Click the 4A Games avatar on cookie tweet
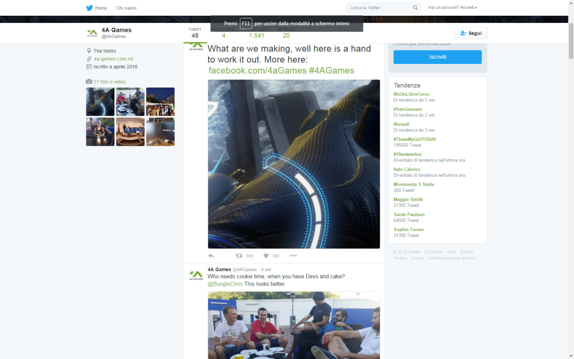Viewport: 574px width, 359px height. pos(195,275)
